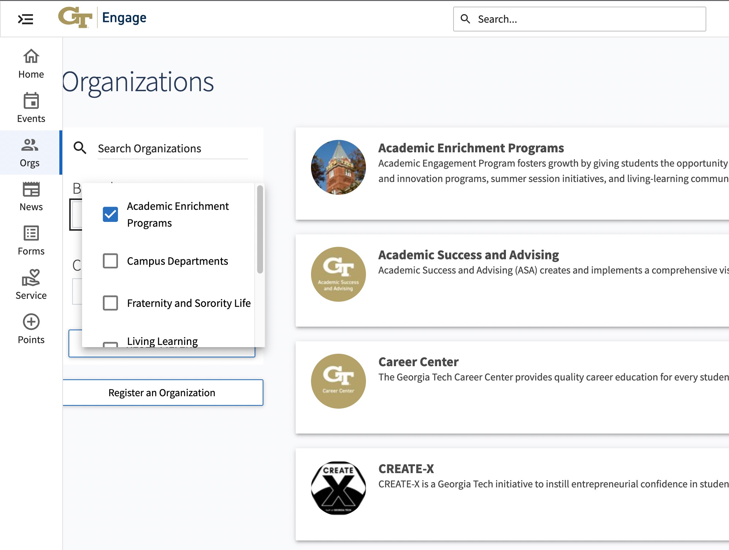The width and height of the screenshot is (729, 550).
Task: Click the Organizations page heading
Action: [x=138, y=82]
